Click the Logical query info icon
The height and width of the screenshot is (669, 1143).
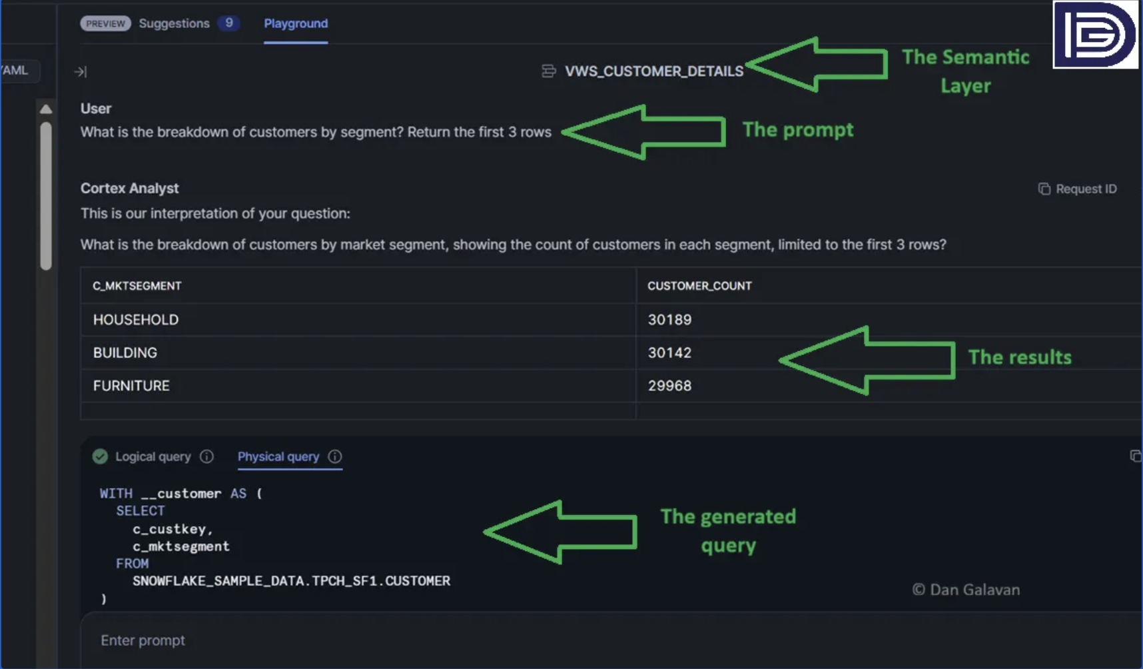[207, 456]
